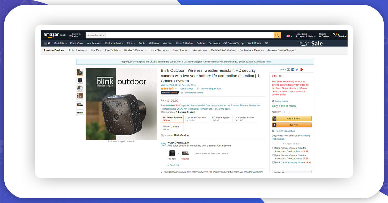Image resolution: width=388 pixels, height=203 pixels.
Task: Click into the search text field
Action: (190, 35)
